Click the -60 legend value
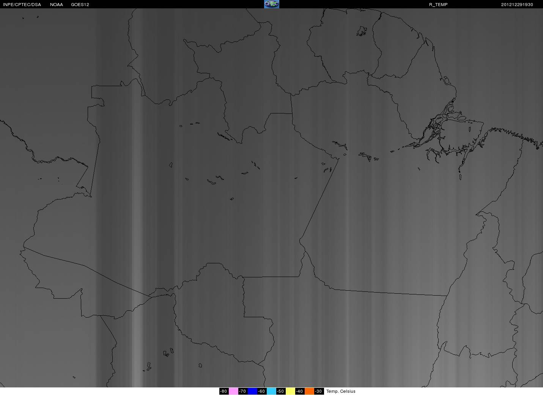543x395 pixels. tap(262, 391)
